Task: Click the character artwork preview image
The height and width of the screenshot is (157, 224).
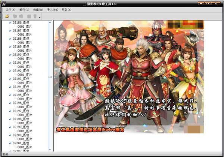Action: [x=129, y=77]
